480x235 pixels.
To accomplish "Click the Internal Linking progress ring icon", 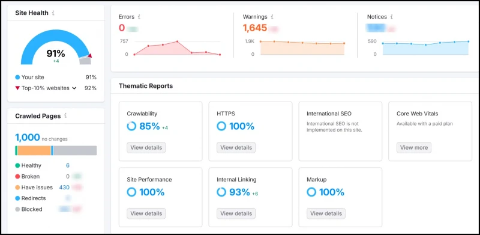I will 221,192.
